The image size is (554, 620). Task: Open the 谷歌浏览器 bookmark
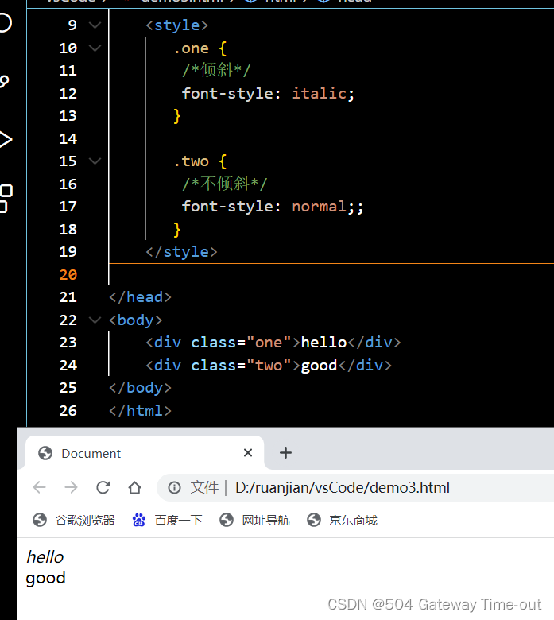(74, 521)
